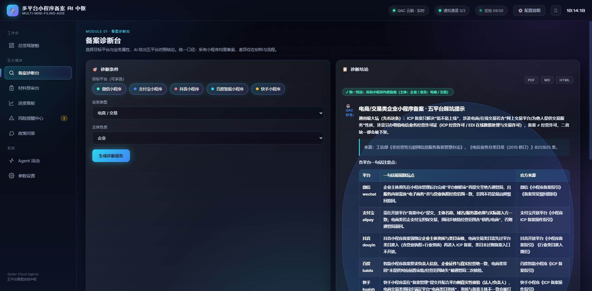Open 总览驾驶舱 dashboard icon
This screenshot has width=592, height=291.
(11, 46)
